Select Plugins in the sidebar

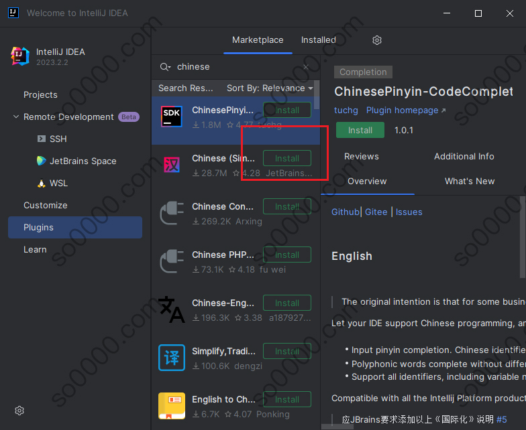(x=75, y=228)
